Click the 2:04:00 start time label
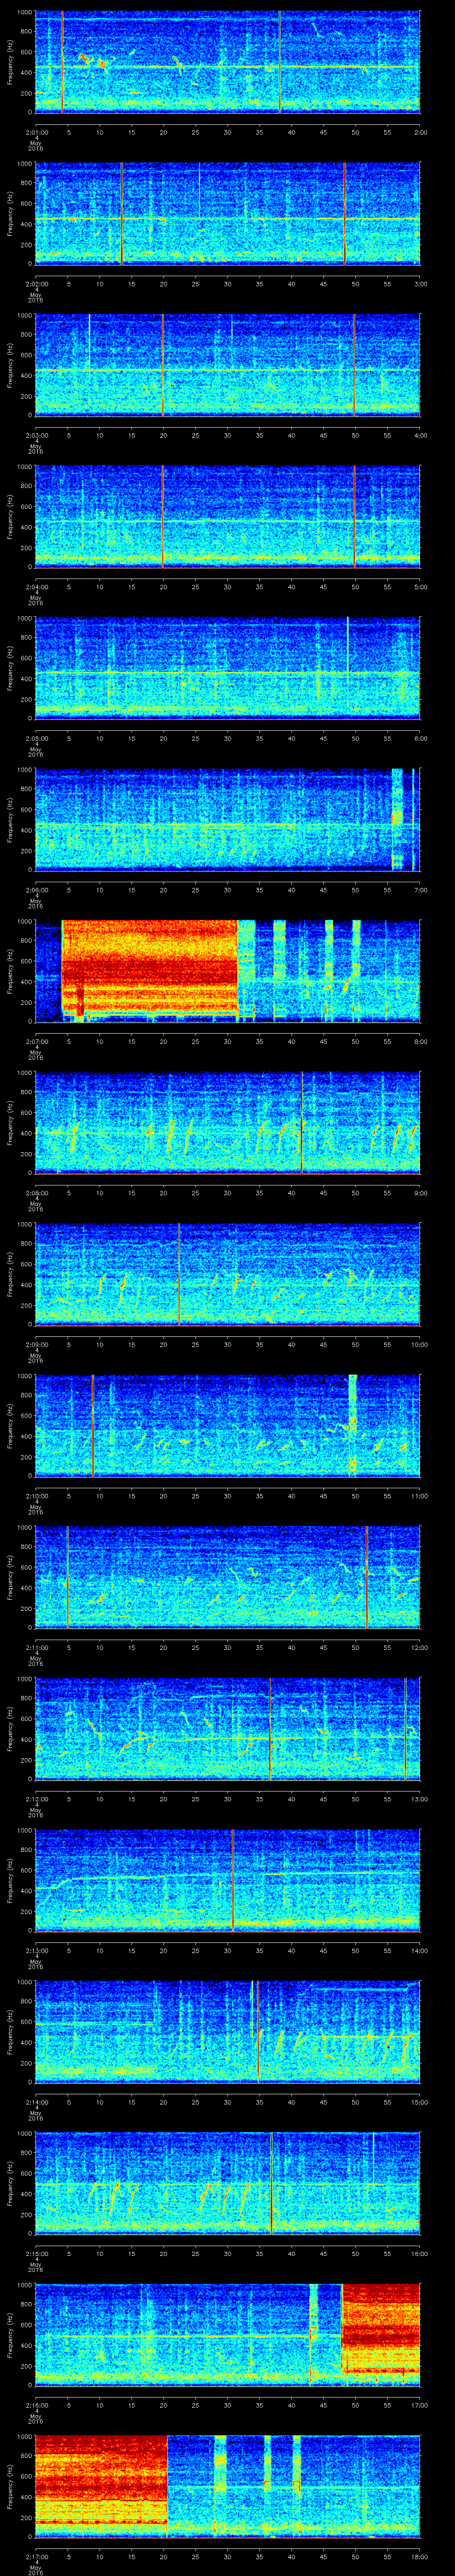Screen dimensions: 455x2576 tap(36, 586)
